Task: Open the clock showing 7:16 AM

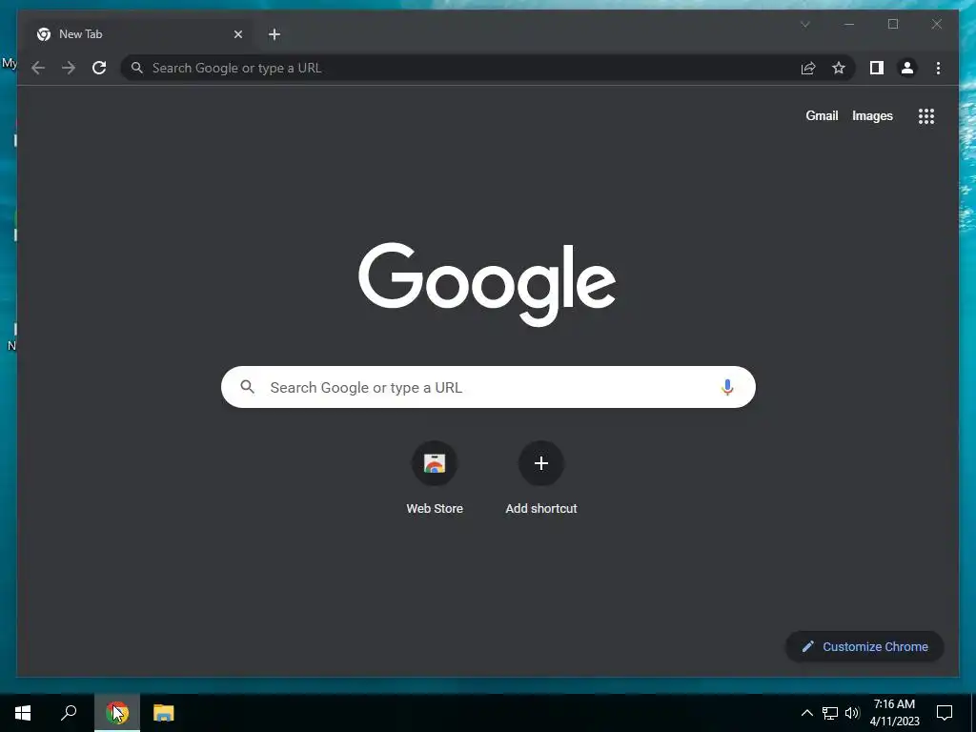Action: coord(894,713)
